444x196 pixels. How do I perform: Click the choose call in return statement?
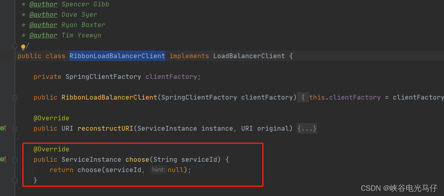pos(89,170)
